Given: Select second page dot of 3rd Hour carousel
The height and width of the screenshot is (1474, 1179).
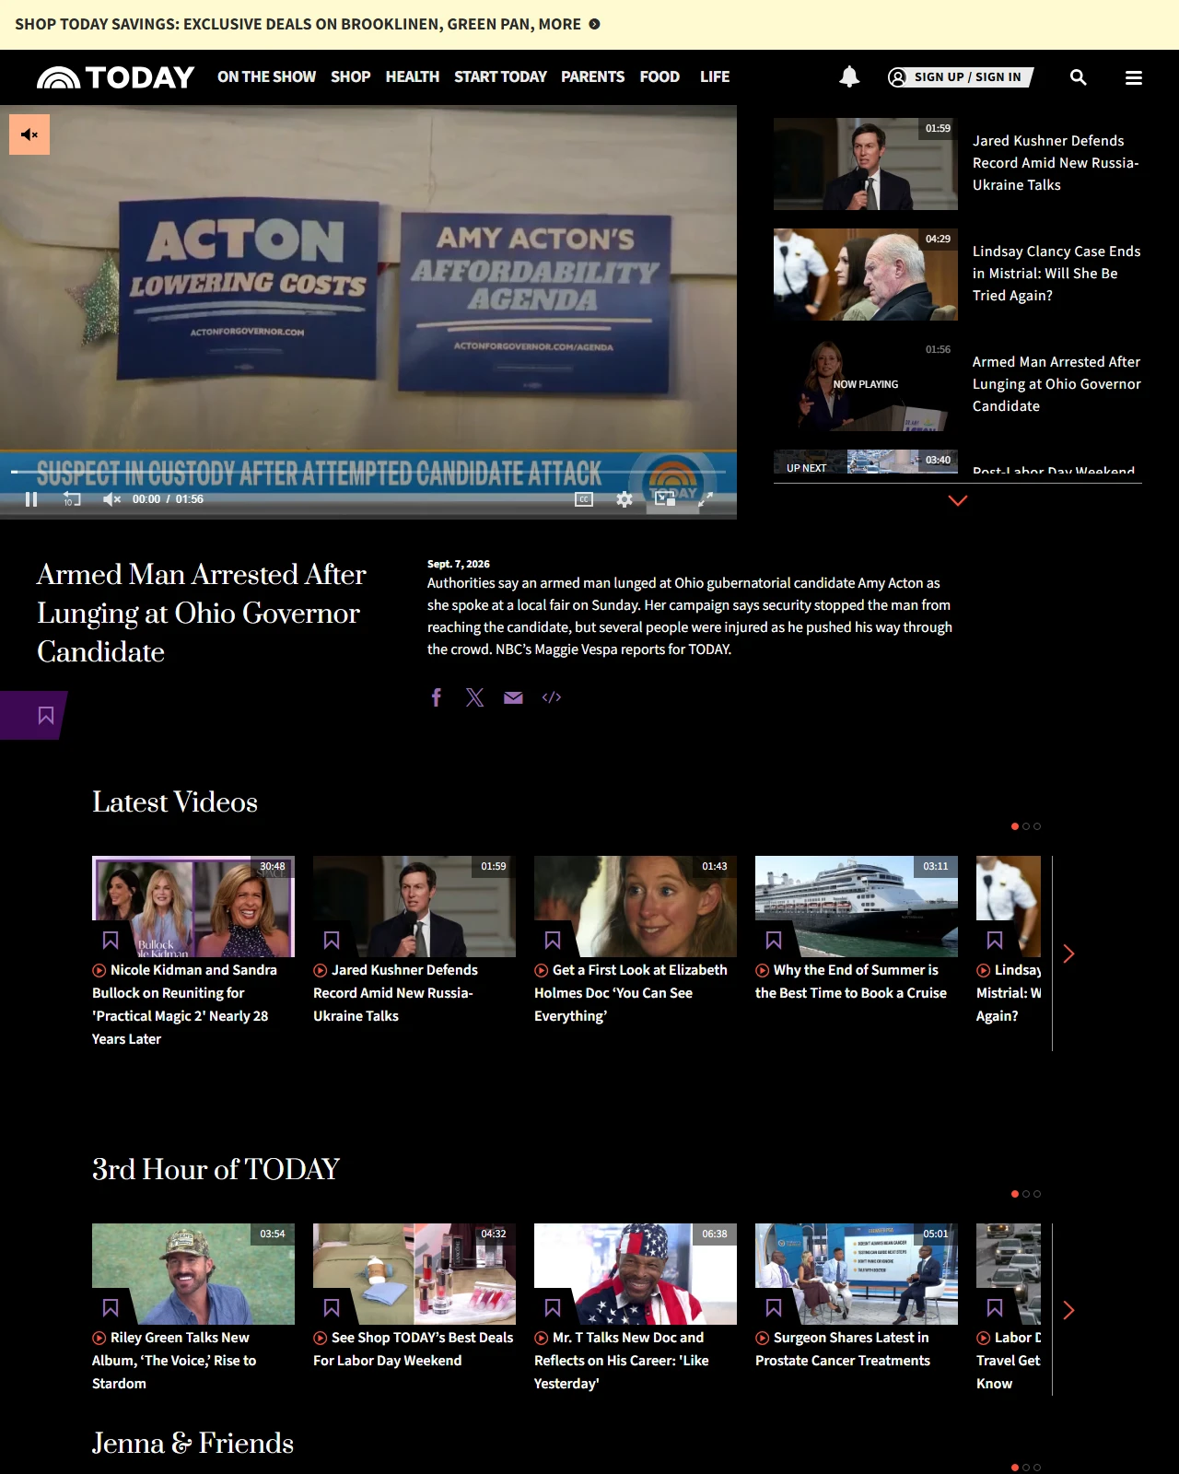Looking at the screenshot, I should click(1026, 1194).
